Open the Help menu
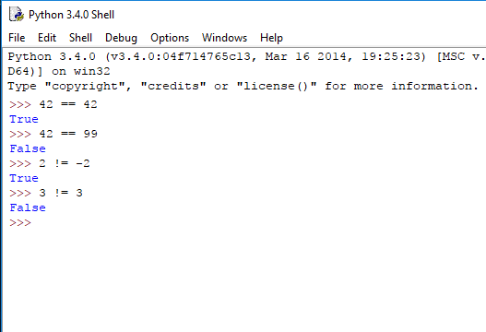 coord(271,38)
